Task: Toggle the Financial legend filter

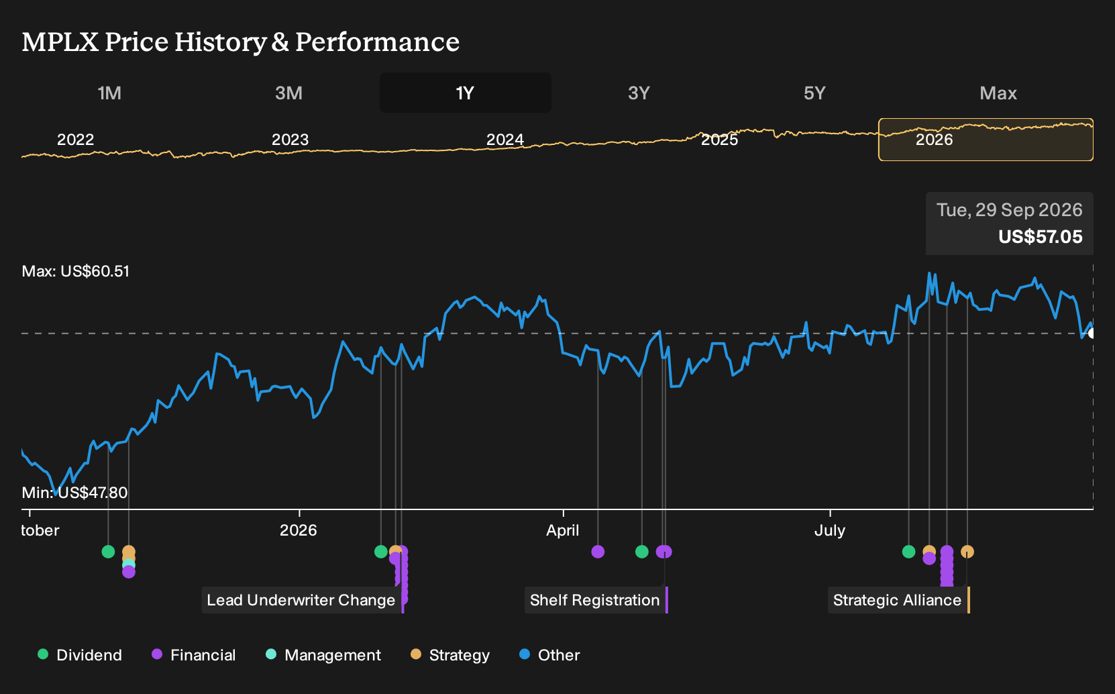Action: [x=194, y=655]
